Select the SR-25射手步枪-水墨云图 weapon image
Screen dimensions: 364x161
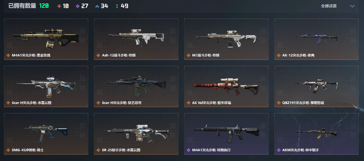pos(136,133)
